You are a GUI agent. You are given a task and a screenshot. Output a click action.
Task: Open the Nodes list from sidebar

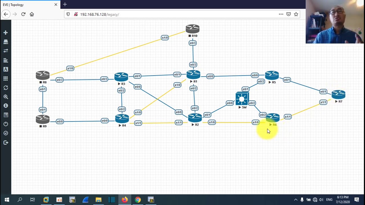(5, 42)
